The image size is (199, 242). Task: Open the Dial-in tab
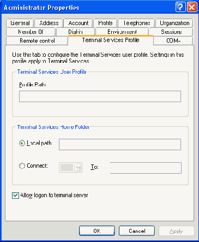75,32
